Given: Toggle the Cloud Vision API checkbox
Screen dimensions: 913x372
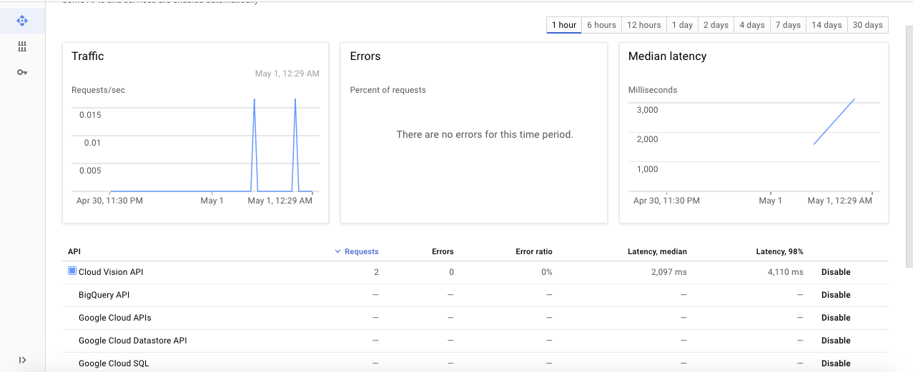Looking at the screenshot, I should [72, 271].
